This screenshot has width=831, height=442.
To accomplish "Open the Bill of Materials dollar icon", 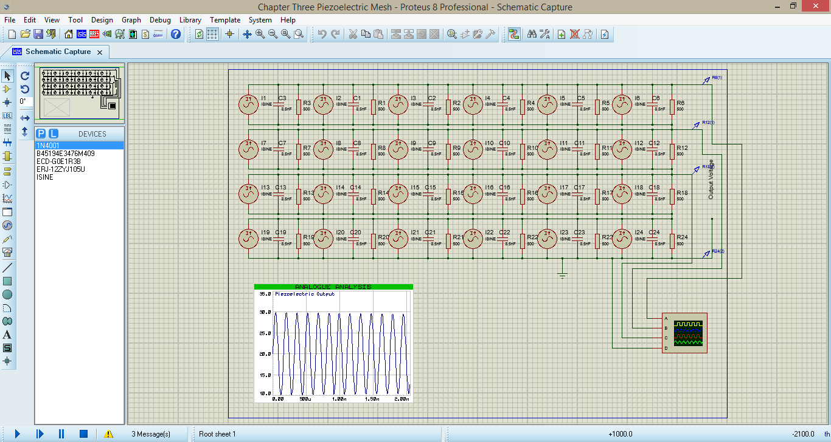I will (145, 34).
